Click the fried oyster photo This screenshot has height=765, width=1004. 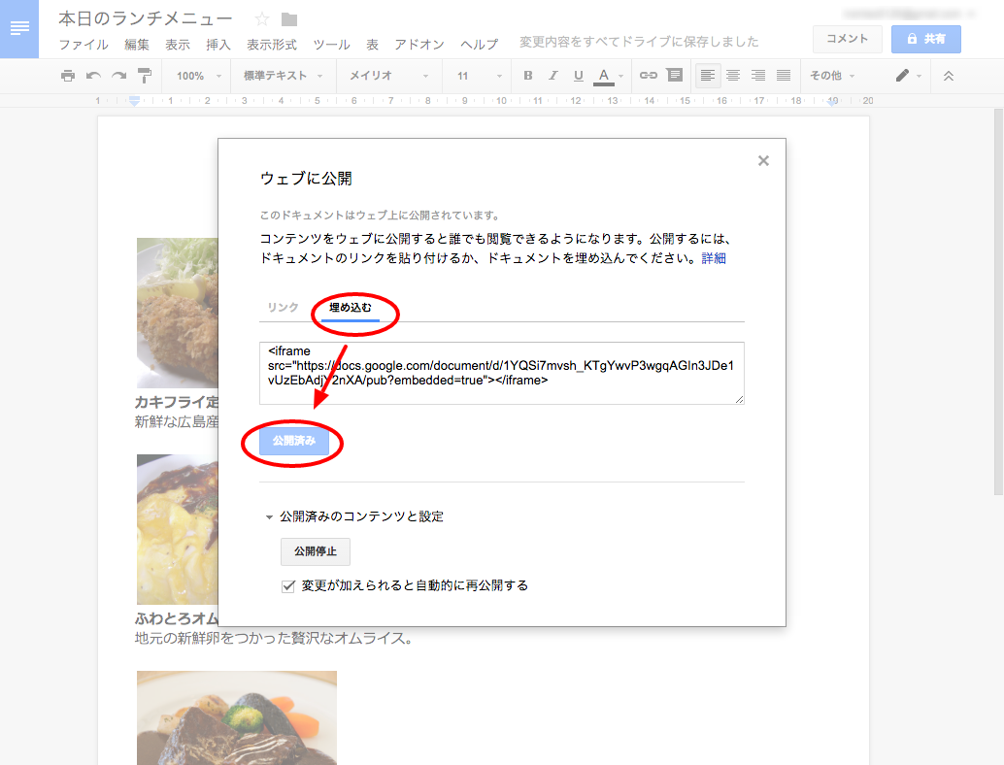(178, 313)
